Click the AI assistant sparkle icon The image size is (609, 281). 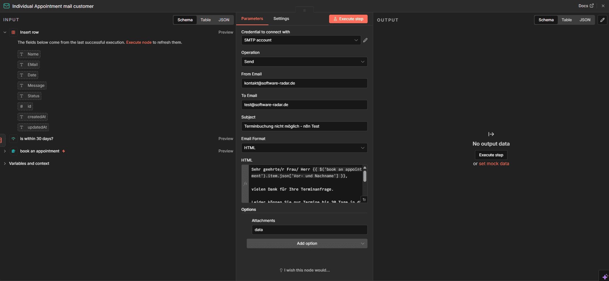pyautogui.click(x=604, y=276)
